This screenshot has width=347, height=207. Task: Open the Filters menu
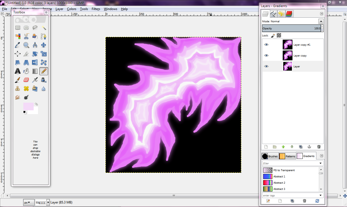click(96, 9)
